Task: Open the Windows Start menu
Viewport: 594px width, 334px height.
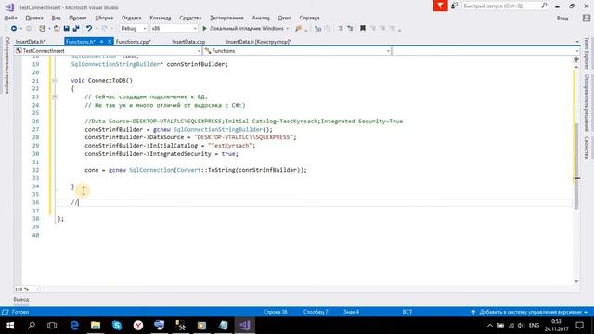Action: click(x=10, y=326)
